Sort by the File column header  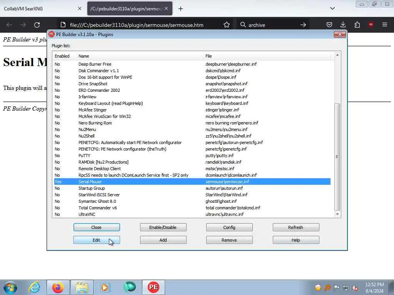click(267, 56)
